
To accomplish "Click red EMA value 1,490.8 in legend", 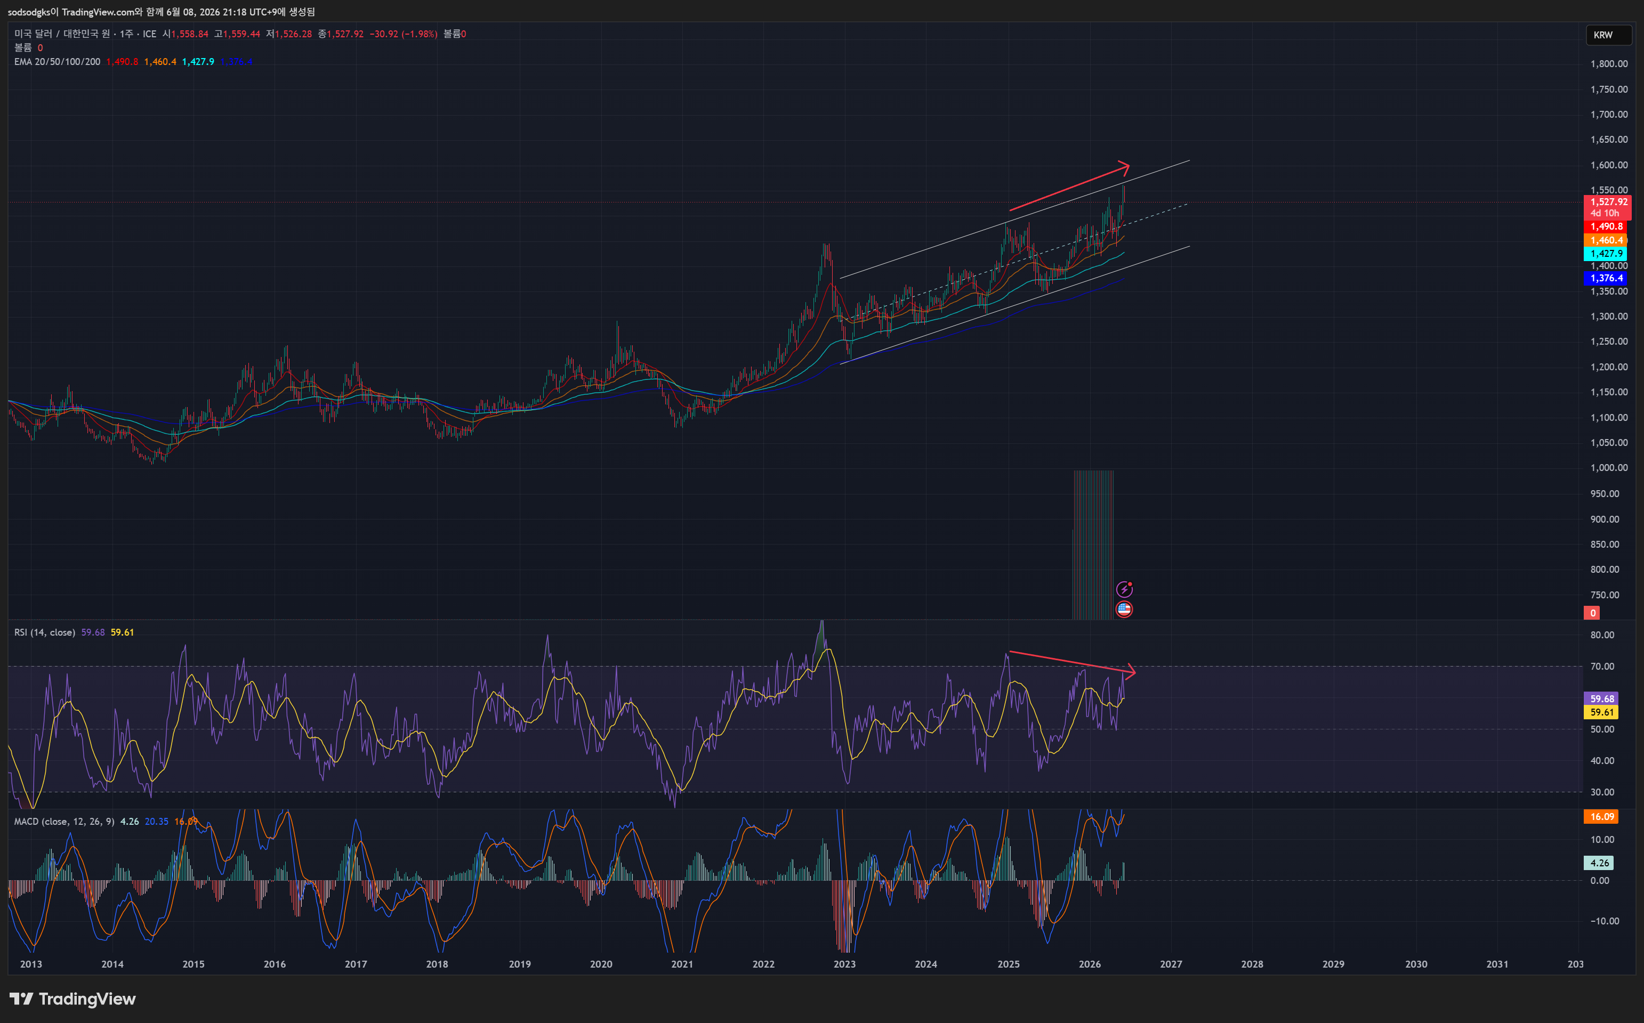I will [122, 62].
